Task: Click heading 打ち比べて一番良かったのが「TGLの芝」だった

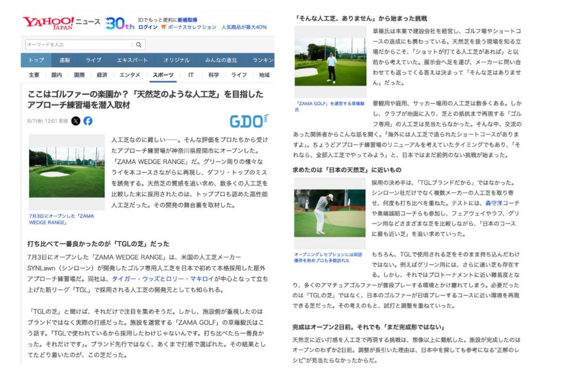Action: point(98,244)
